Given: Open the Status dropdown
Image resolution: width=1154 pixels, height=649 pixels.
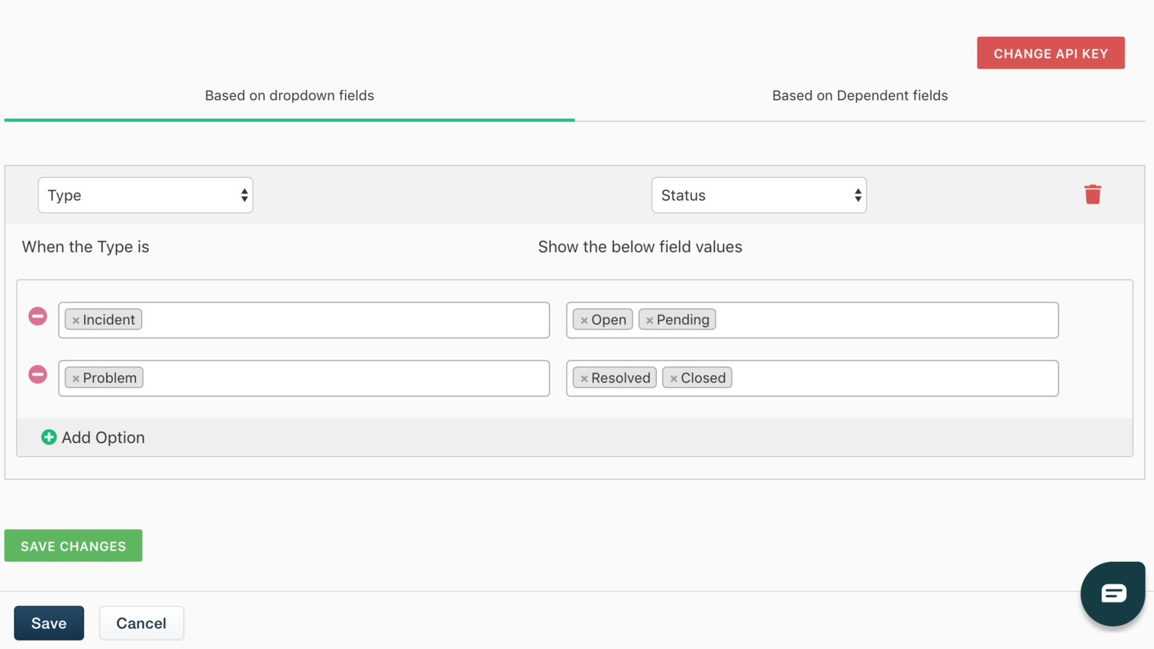Looking at the screenshot, I should coord(758,195).
